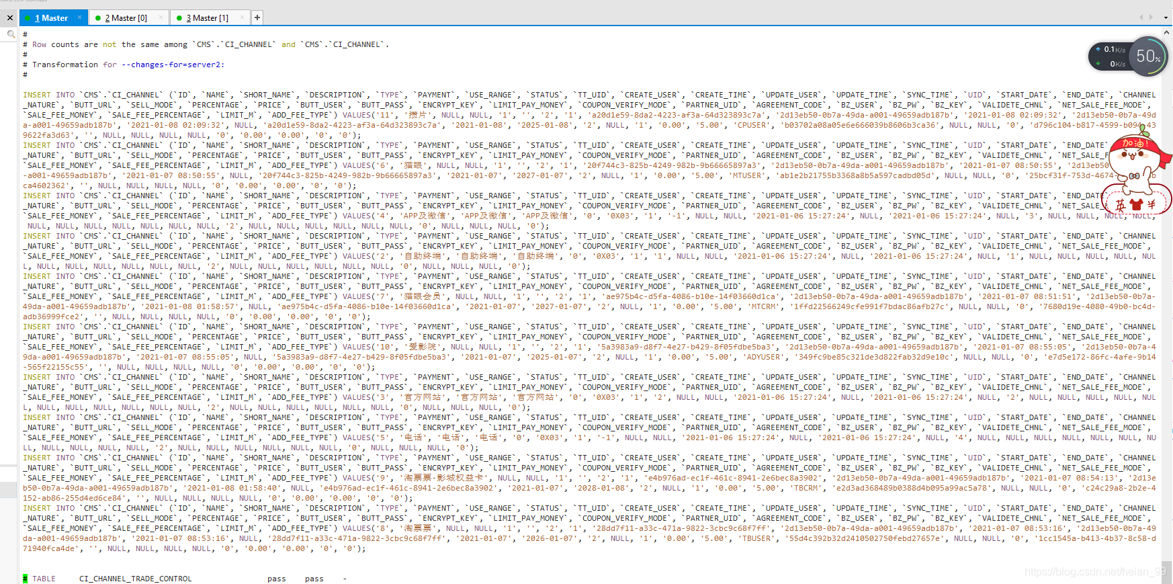Click 'CI_CHANNEL_TRADE_CONTROL' at the bottom
Screen dimensions: 1173x584
pos(135,579)
